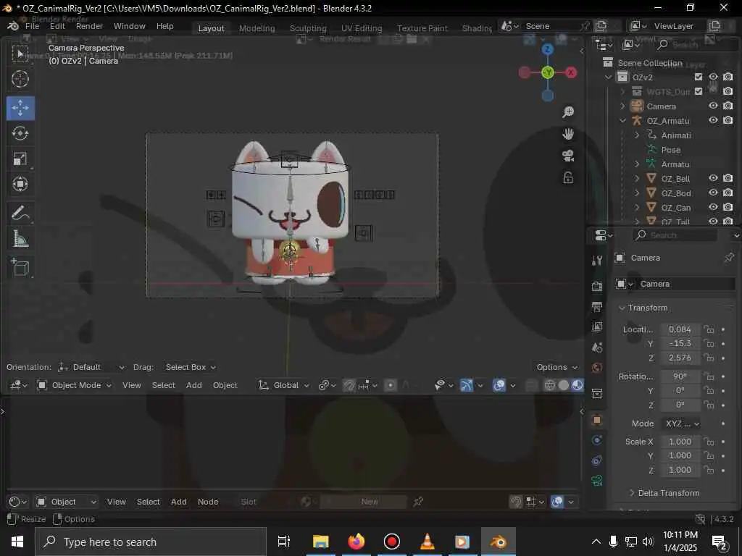Viewport: 742px width, 556px height.
Task: Click the red X axis on navigation gizmo
Action: [x=571, y=72]
